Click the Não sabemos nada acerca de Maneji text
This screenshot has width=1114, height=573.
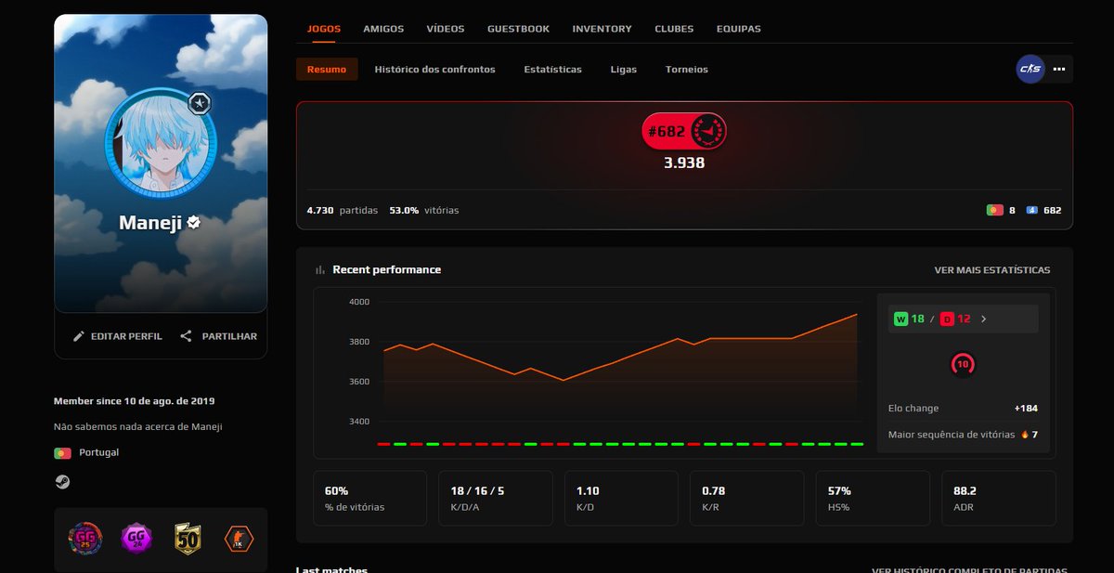point(138,427)
